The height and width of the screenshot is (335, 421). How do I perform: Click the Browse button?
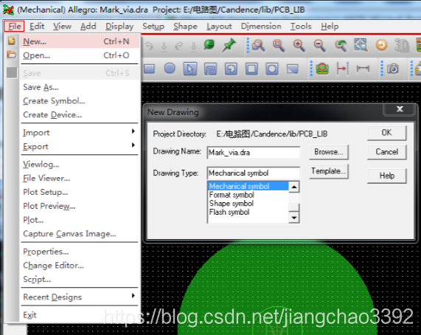(x=329, y=152)
